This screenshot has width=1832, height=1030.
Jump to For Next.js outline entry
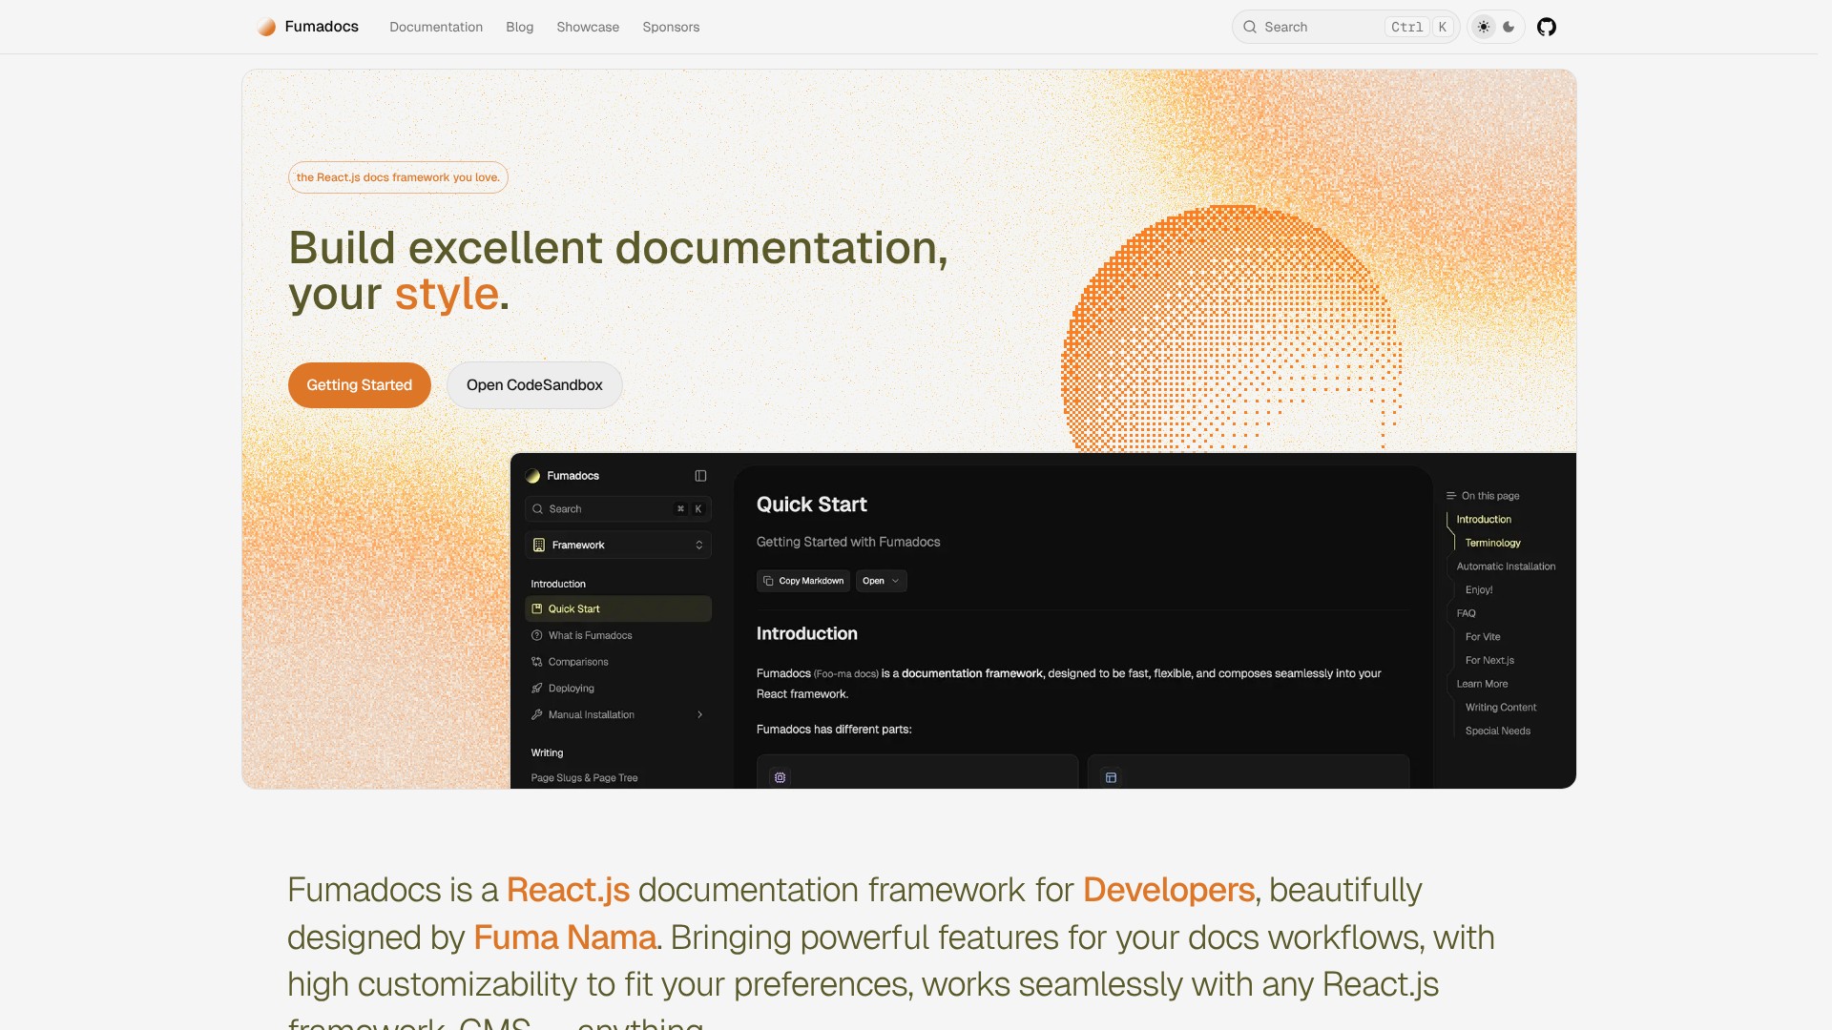pyautogui.click(x=1489, y=660)
